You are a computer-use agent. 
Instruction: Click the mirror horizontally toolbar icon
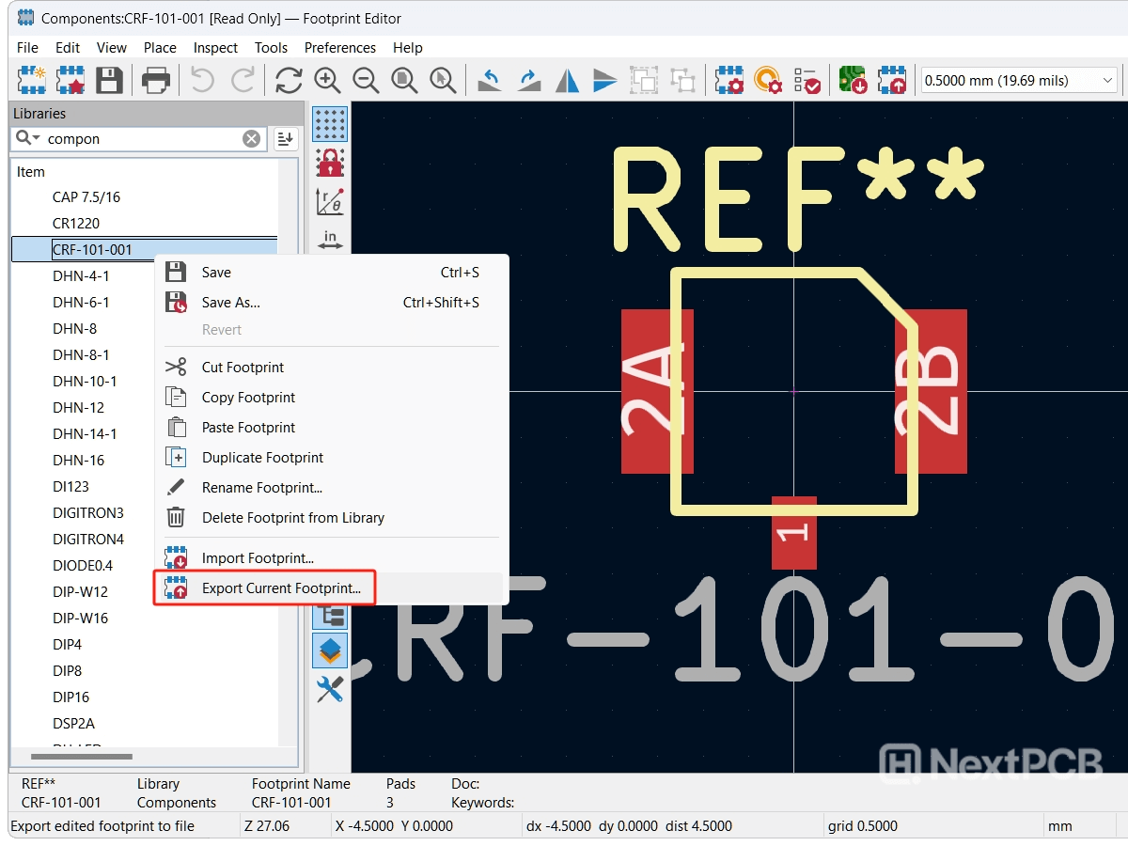coord(567,81)
